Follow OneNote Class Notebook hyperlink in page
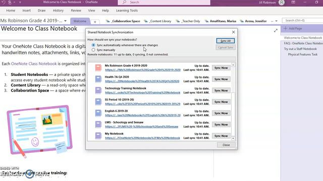This screenshot has height=181, width=323. click(x=34, y=64)
